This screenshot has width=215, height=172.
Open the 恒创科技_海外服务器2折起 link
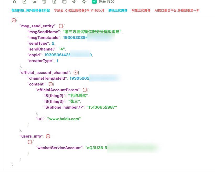click(31, 11)
